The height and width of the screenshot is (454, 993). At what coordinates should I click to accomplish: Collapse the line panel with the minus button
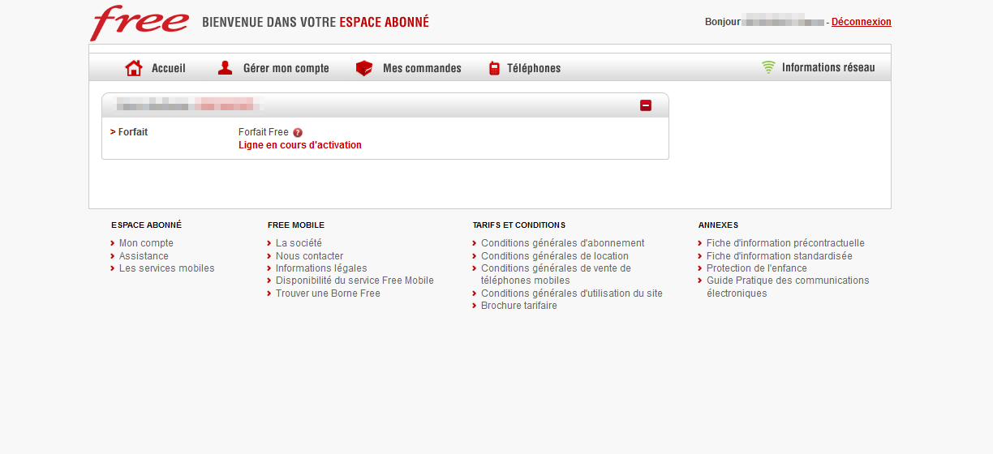pyautogui.click(x=646, y=105)
